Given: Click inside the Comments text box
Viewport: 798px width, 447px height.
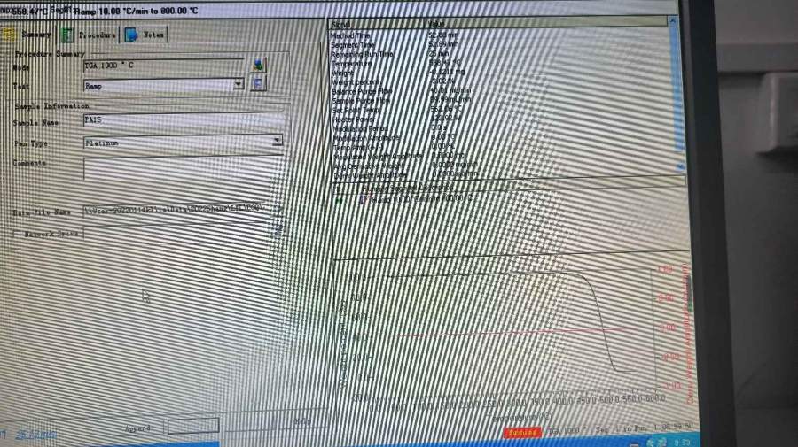Looking at the screenshot, I should click(x=184, y=169).
